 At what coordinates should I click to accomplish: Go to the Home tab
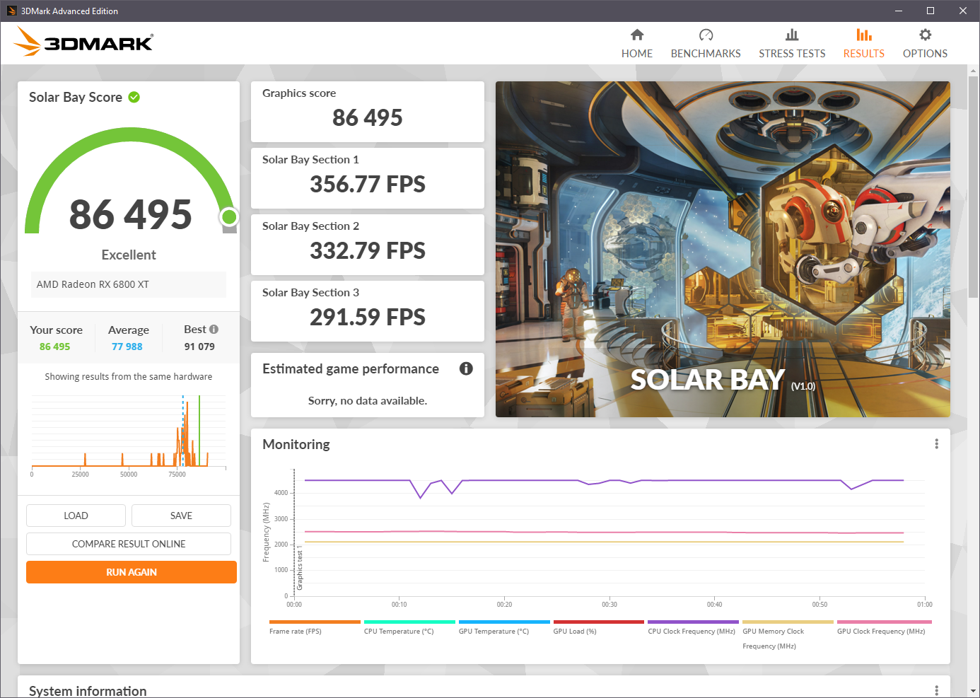[637, 44]
